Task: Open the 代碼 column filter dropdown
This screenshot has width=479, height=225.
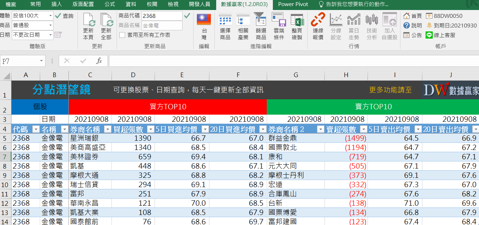Action: pyautogui.click(x=35, y=129)
